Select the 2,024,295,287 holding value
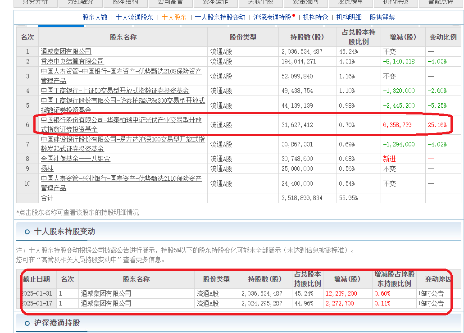The width and height of the screenshot is (464, 333). pyautogui.click(x=262, y=303)
